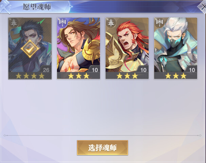Click the class emblem on red-haired hero card
This screenshot has width=206, height=163.
111,23
